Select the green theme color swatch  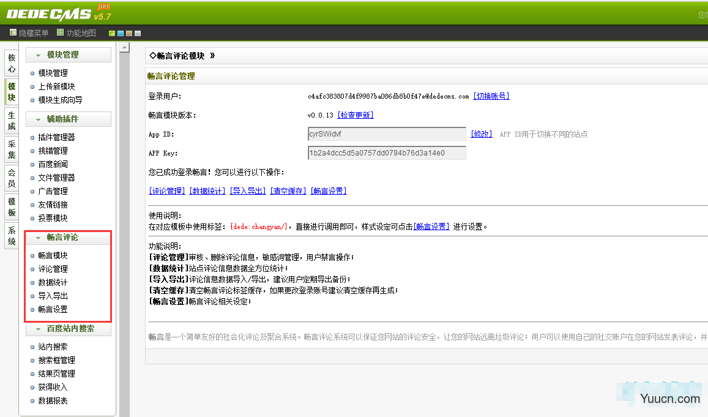(x=112, y=34)
